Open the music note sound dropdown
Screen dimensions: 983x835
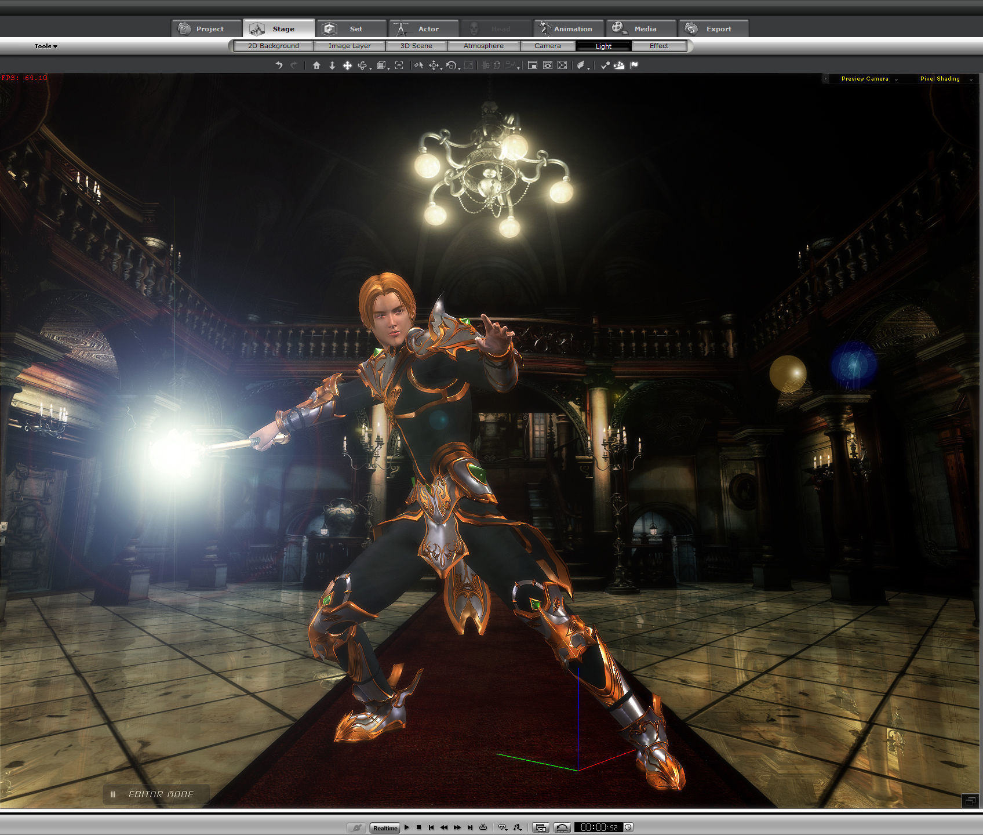518,827
